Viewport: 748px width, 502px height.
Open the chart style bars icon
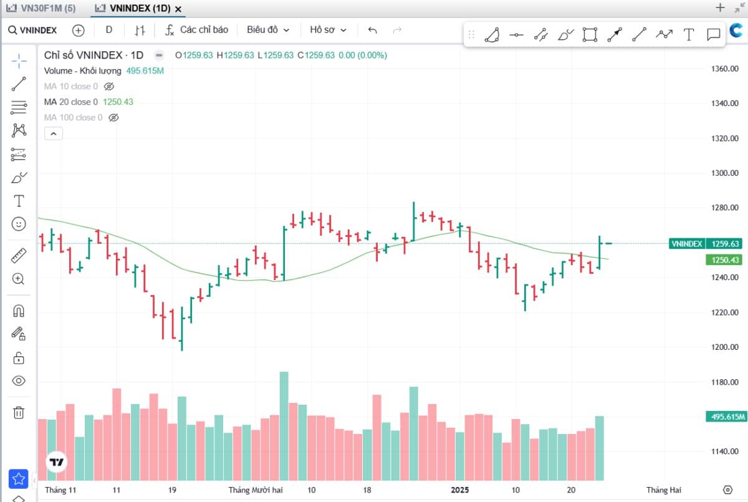click(140, 30)
